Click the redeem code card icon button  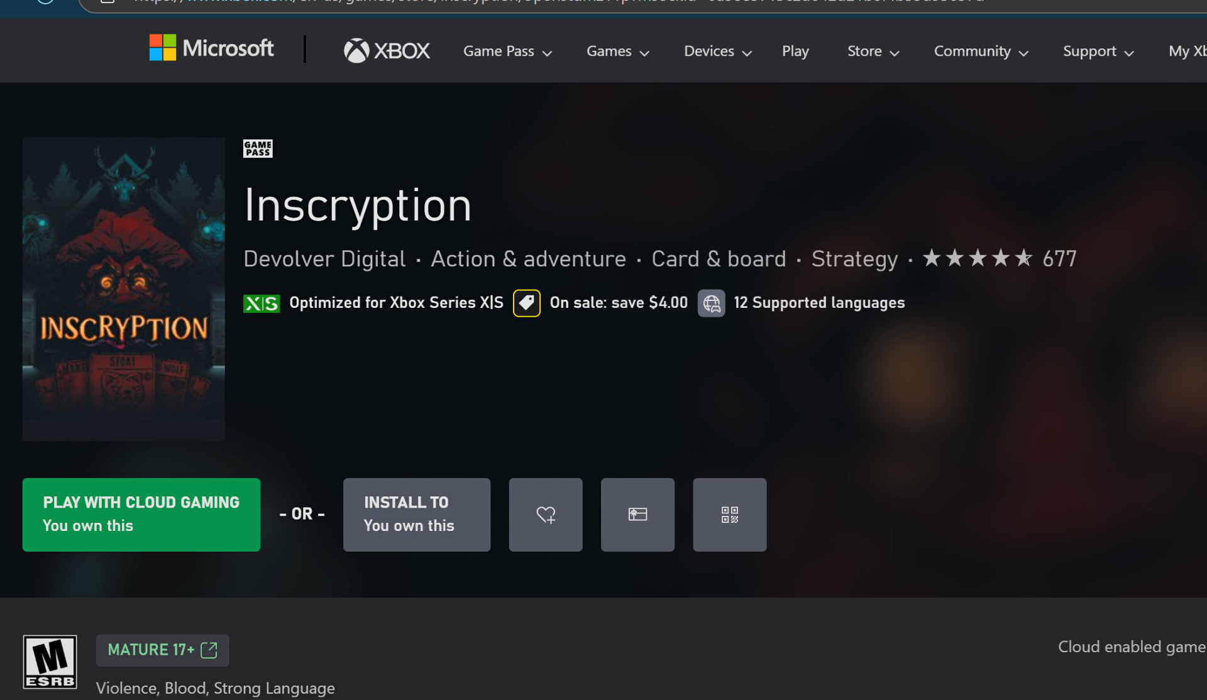(x=637, y=515)
